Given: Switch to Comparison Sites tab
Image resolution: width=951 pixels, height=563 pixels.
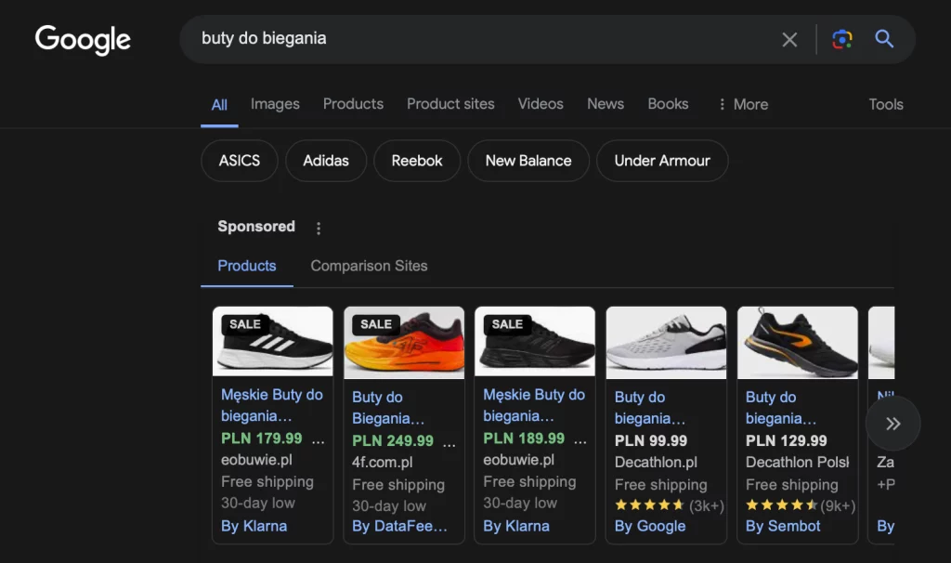Looking at the screenshot, I should click(x=369, y=266).
